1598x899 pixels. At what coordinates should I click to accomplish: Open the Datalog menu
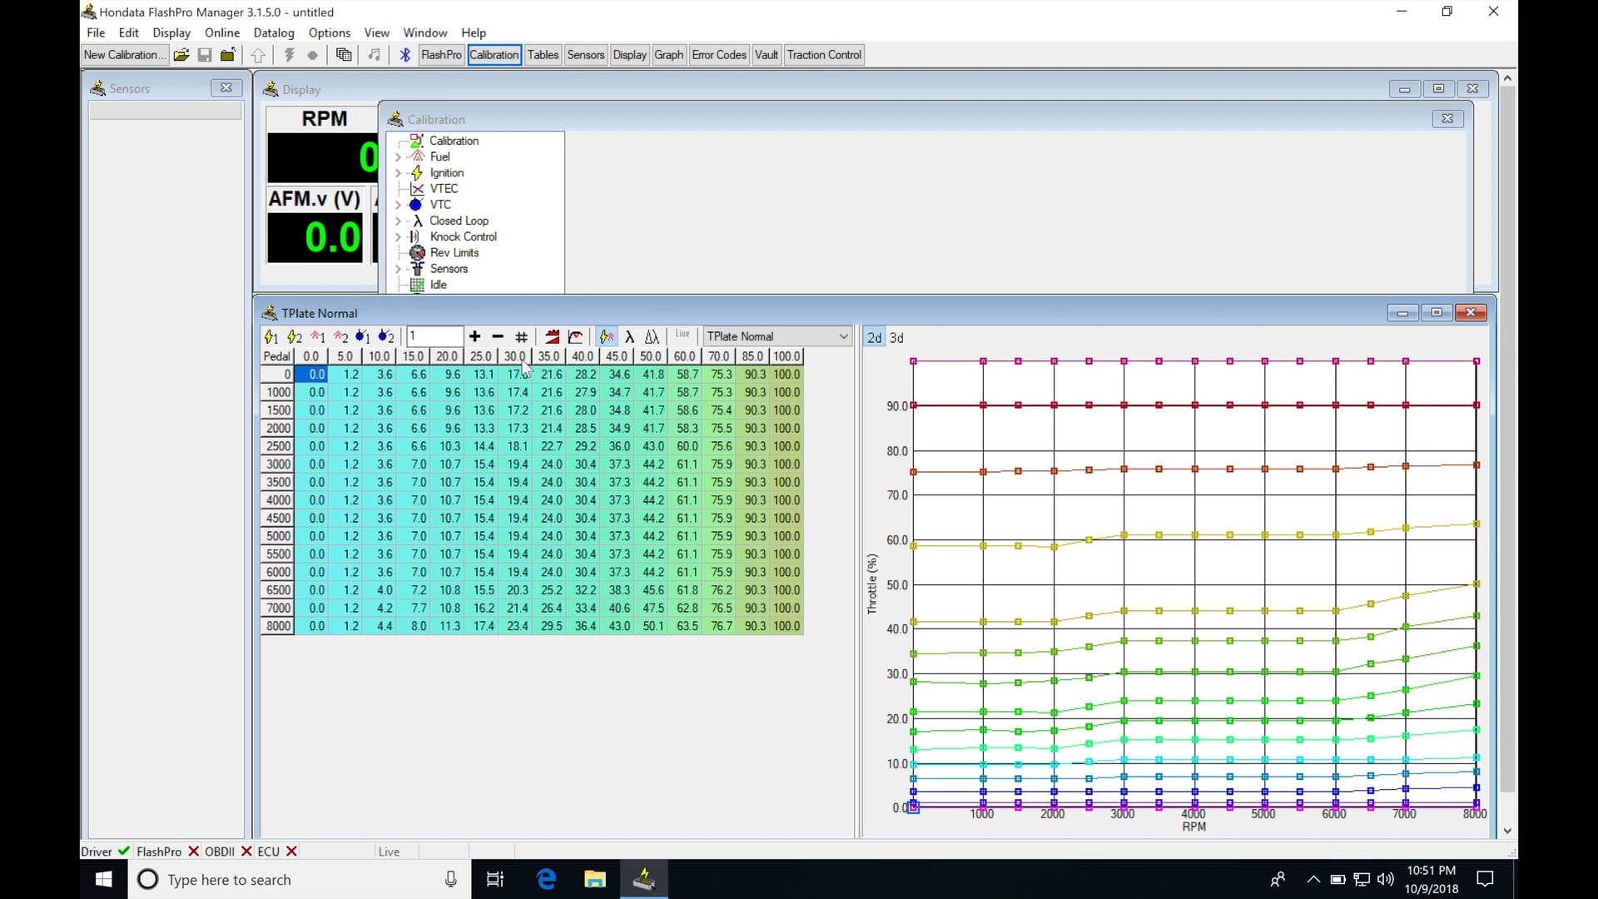point(274,32)
